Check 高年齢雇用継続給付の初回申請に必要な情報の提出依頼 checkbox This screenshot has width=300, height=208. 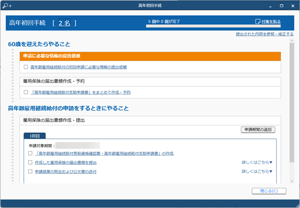26,67
